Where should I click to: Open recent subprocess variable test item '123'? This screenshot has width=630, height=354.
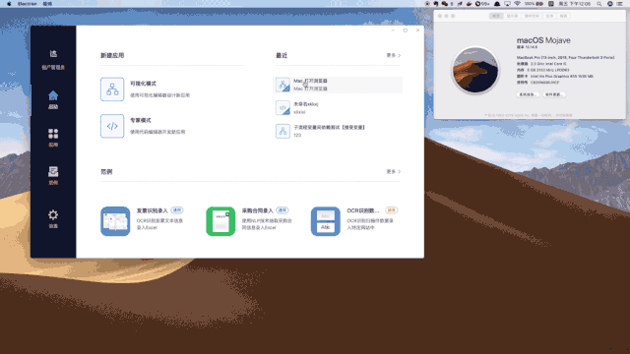coord(338,131)
